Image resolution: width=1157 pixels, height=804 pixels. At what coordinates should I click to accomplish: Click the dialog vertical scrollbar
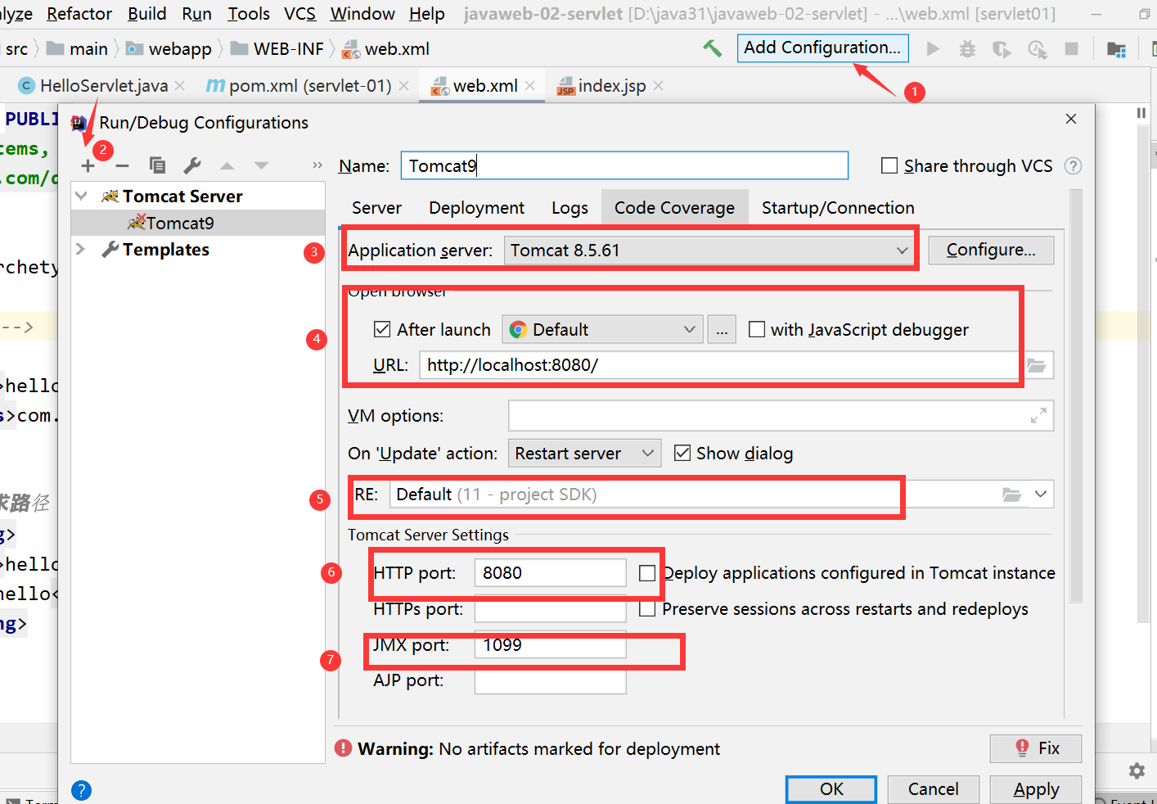coord(1076,396)
